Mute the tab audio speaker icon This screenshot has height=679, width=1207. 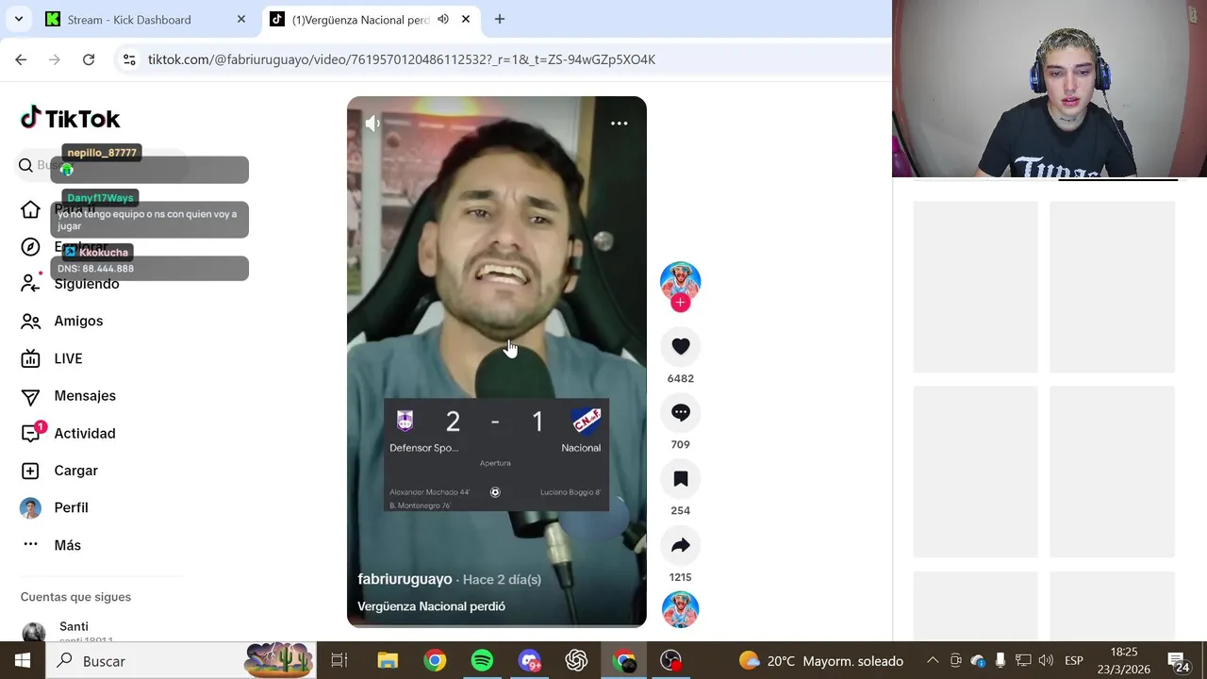click(443, 19)
